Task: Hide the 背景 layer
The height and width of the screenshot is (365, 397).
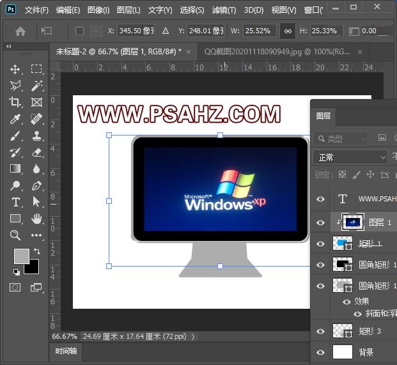Action: pyautogui.click(x=320, y=352)
